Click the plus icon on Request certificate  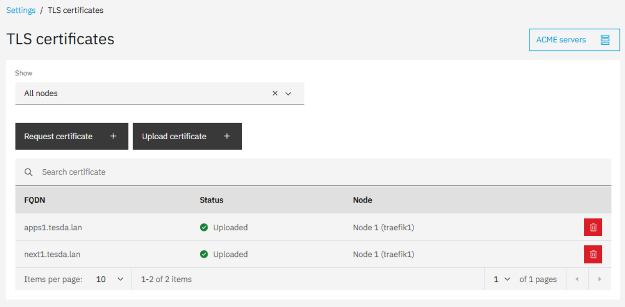tap(113, 136)
